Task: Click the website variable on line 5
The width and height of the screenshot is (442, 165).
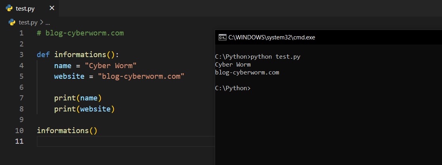Action: [x=69, y=76]
